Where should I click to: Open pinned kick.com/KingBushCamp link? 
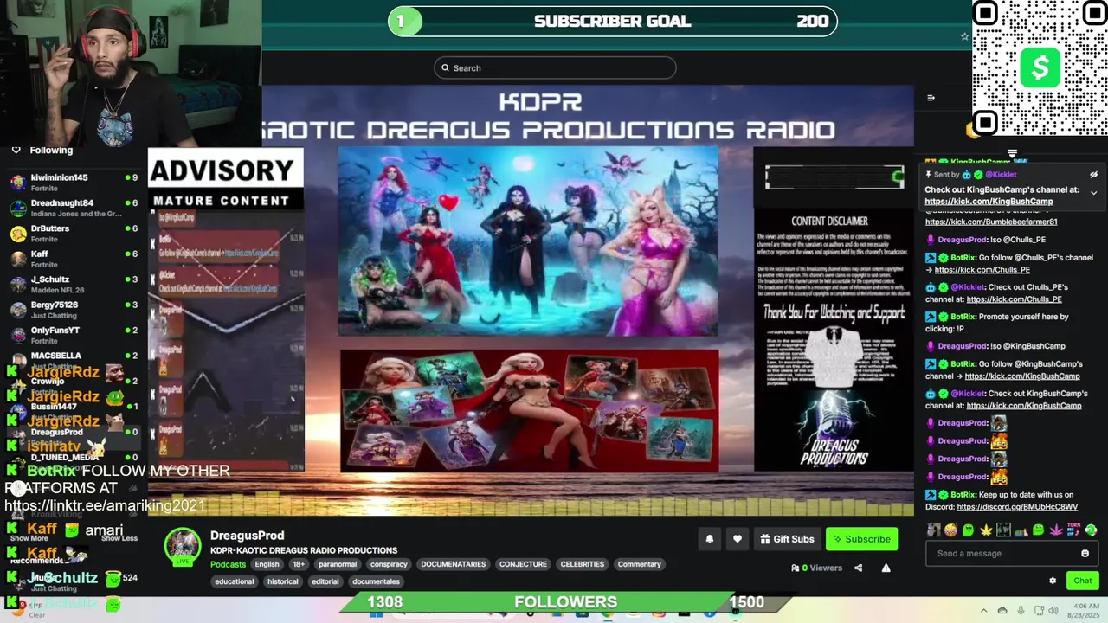[989, 202]
